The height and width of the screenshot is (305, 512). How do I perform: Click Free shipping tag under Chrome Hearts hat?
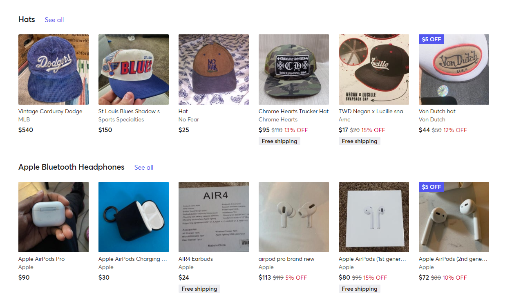click(x=279, y=141)
